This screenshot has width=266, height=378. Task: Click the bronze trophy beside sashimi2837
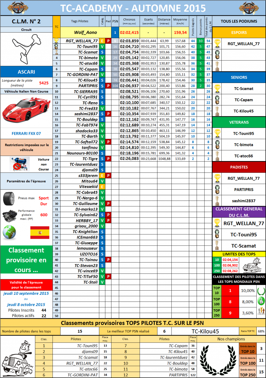click(x=217, y=201)
